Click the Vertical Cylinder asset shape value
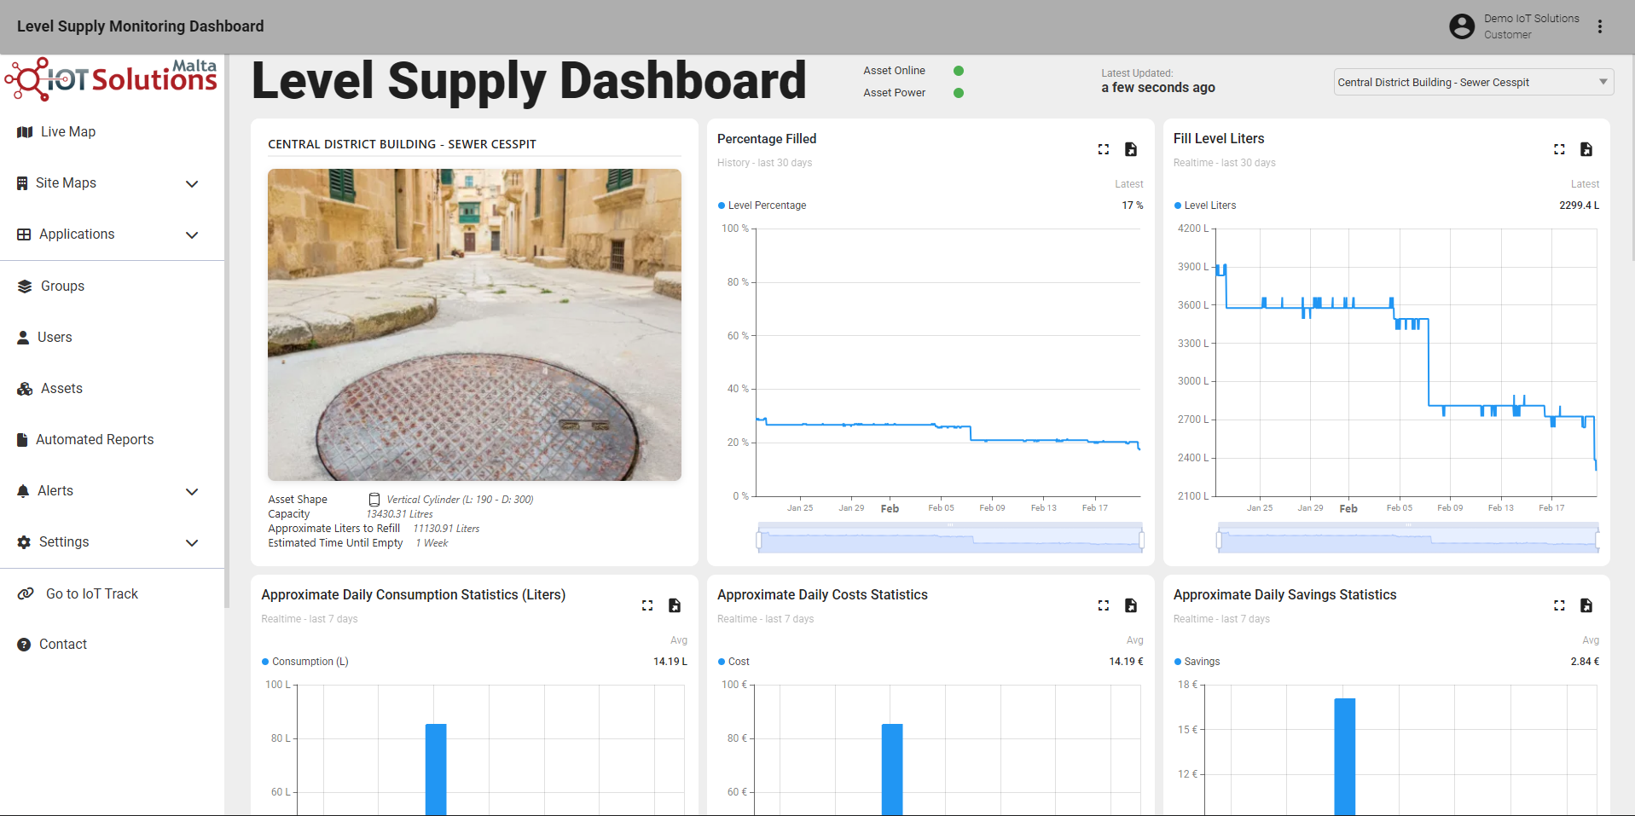1635x816 pixels. (460, 500)
